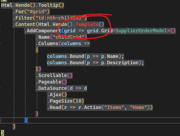180x136 pixels.
Task: Click the .For("#grid") line
Action: pos(31,12)
